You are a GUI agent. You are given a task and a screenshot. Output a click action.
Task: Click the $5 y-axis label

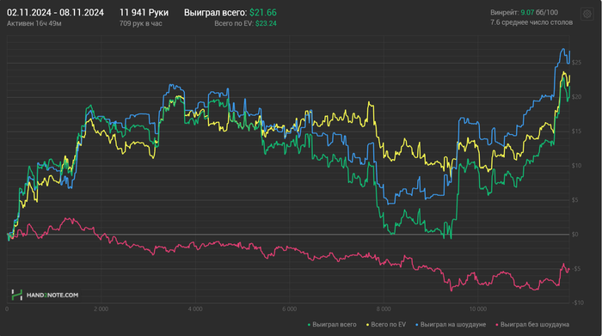[x=574, y=200]
